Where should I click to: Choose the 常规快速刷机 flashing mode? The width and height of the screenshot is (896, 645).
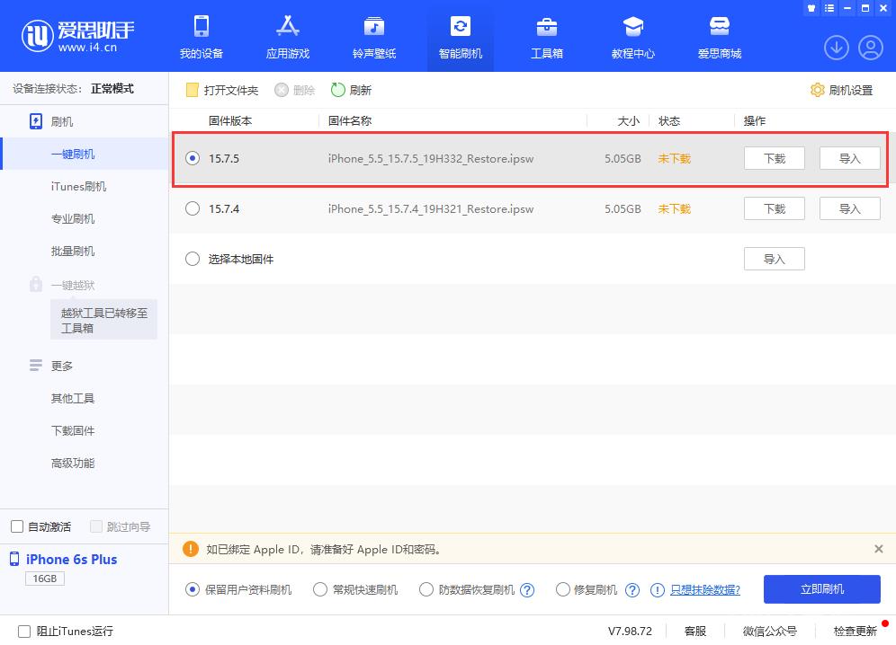click(320, 589)
